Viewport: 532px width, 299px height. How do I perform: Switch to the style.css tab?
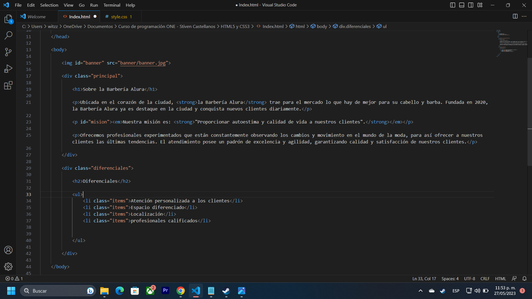[121, 17]
